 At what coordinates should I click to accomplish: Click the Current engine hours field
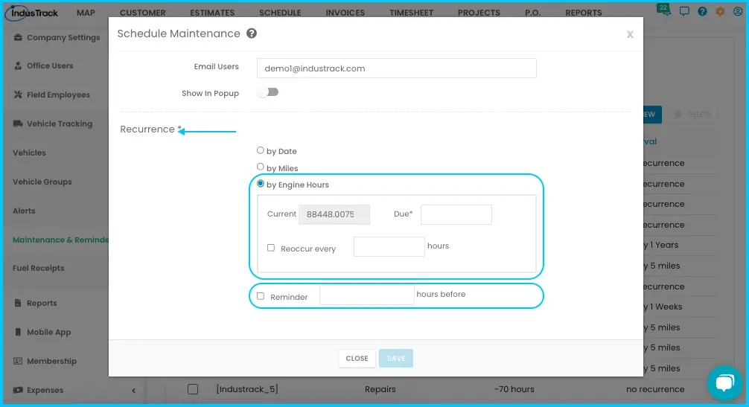click(334, 214)
